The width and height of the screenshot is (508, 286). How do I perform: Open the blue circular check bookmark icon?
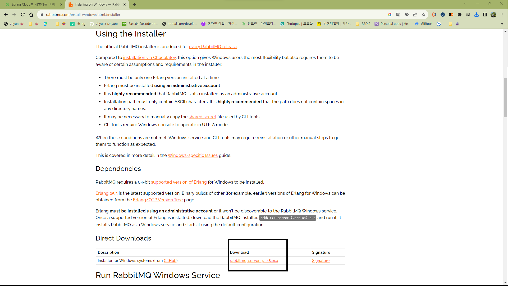pyautogui.click(x=439, y=24)
